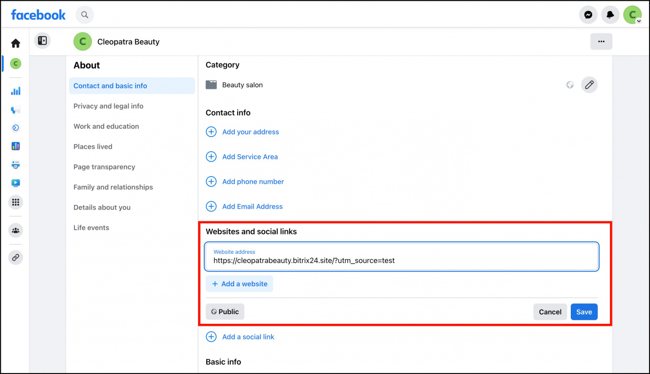650x374 pixels.
Task: Click the Cleopatra Beauty page name
Action: [128, 42]
